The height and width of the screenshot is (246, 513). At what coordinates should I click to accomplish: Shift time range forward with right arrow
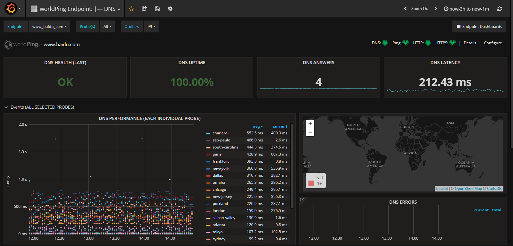[x=436, y=9]
